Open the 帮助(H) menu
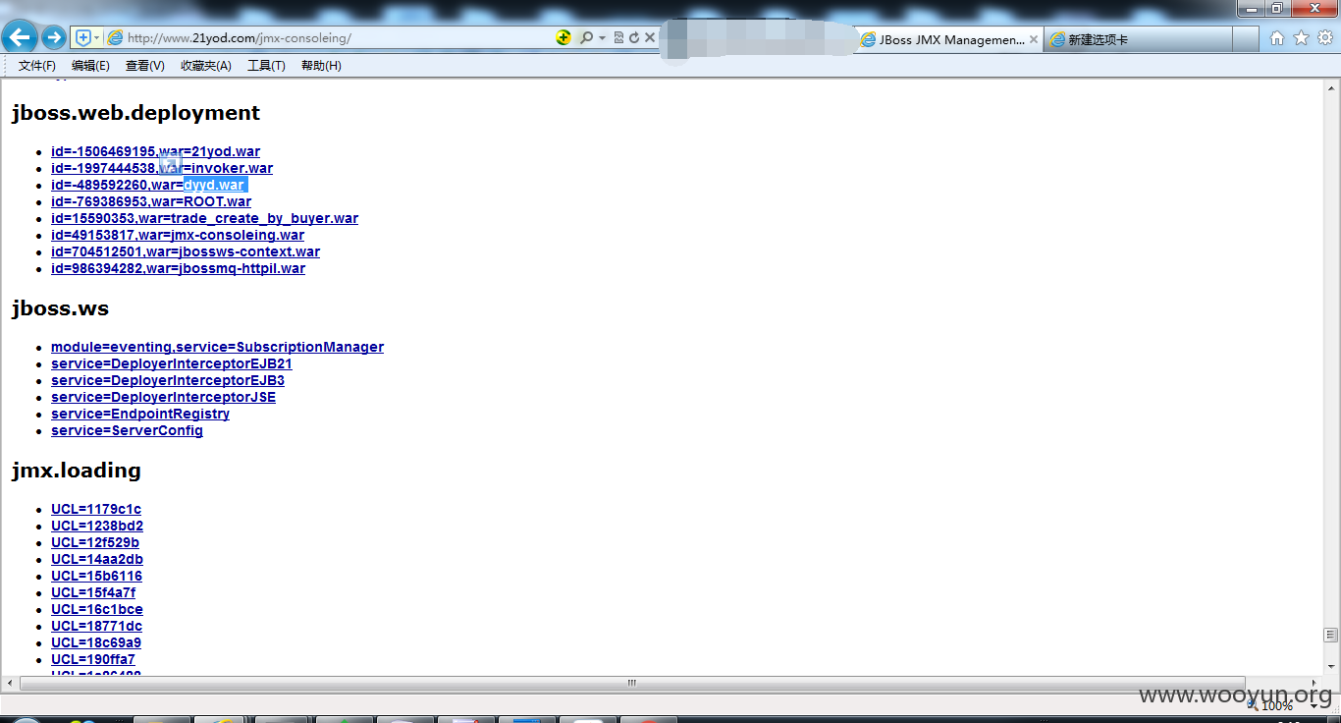Image resolution: width=1341 pixels, height=723 pixels. click(x=321, y=66)
